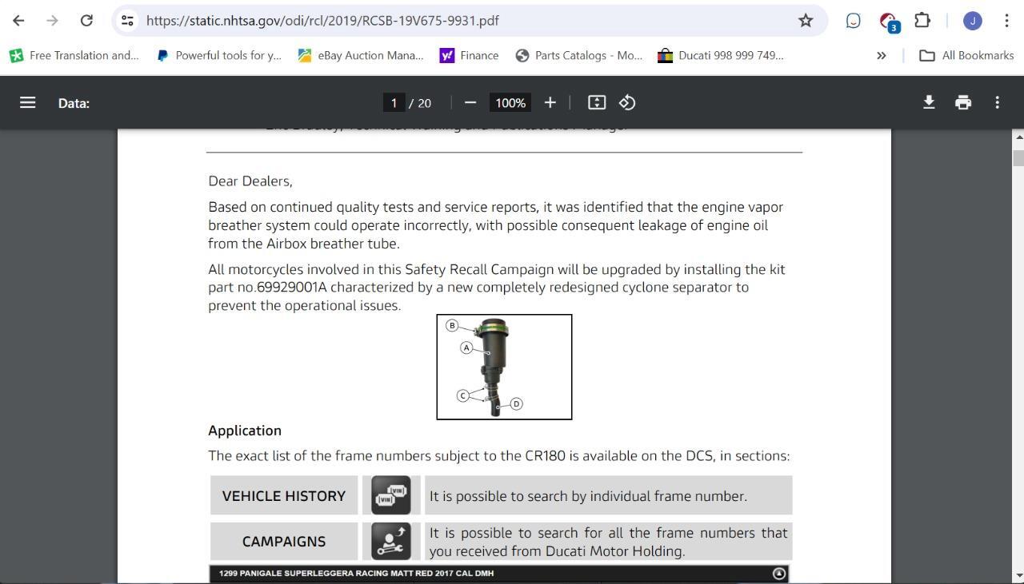Click the 'Dear Dealers,' greeting text
The height and width of the screenshot is (584, 1024).
(x=250, y=181)
